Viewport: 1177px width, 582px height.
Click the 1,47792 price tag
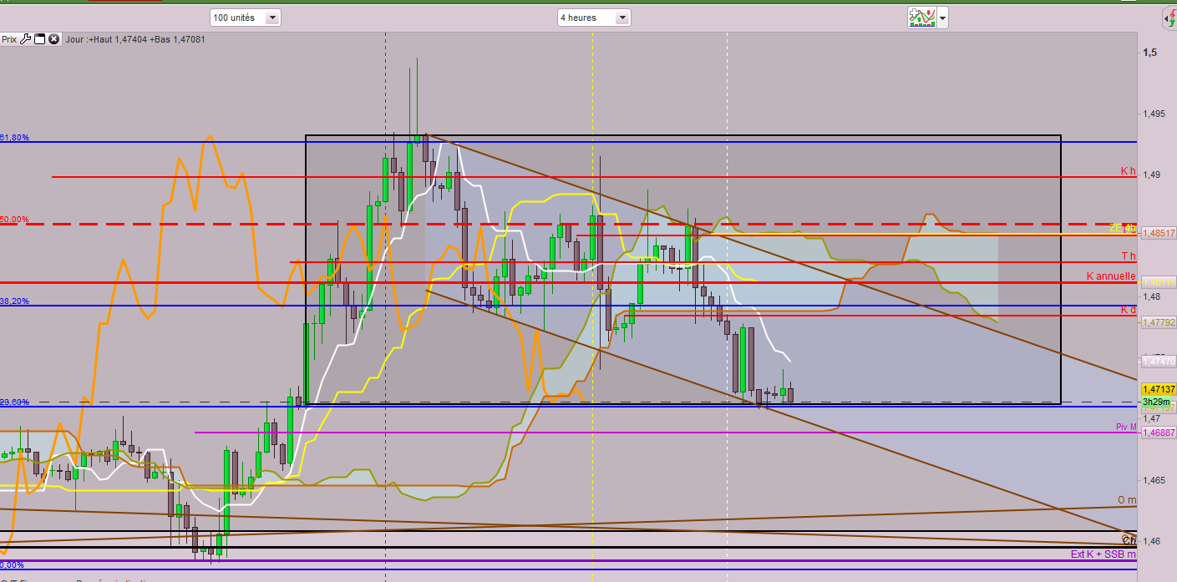pos(1159,321)
